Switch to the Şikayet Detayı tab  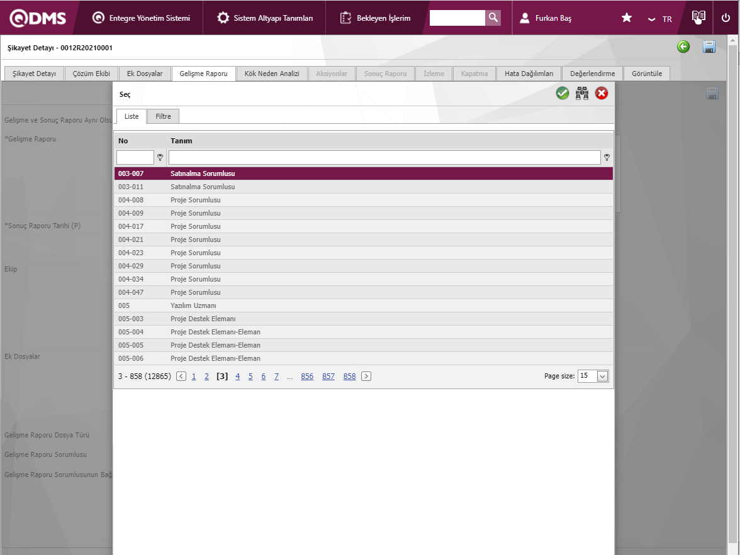[x=34, y=74]
